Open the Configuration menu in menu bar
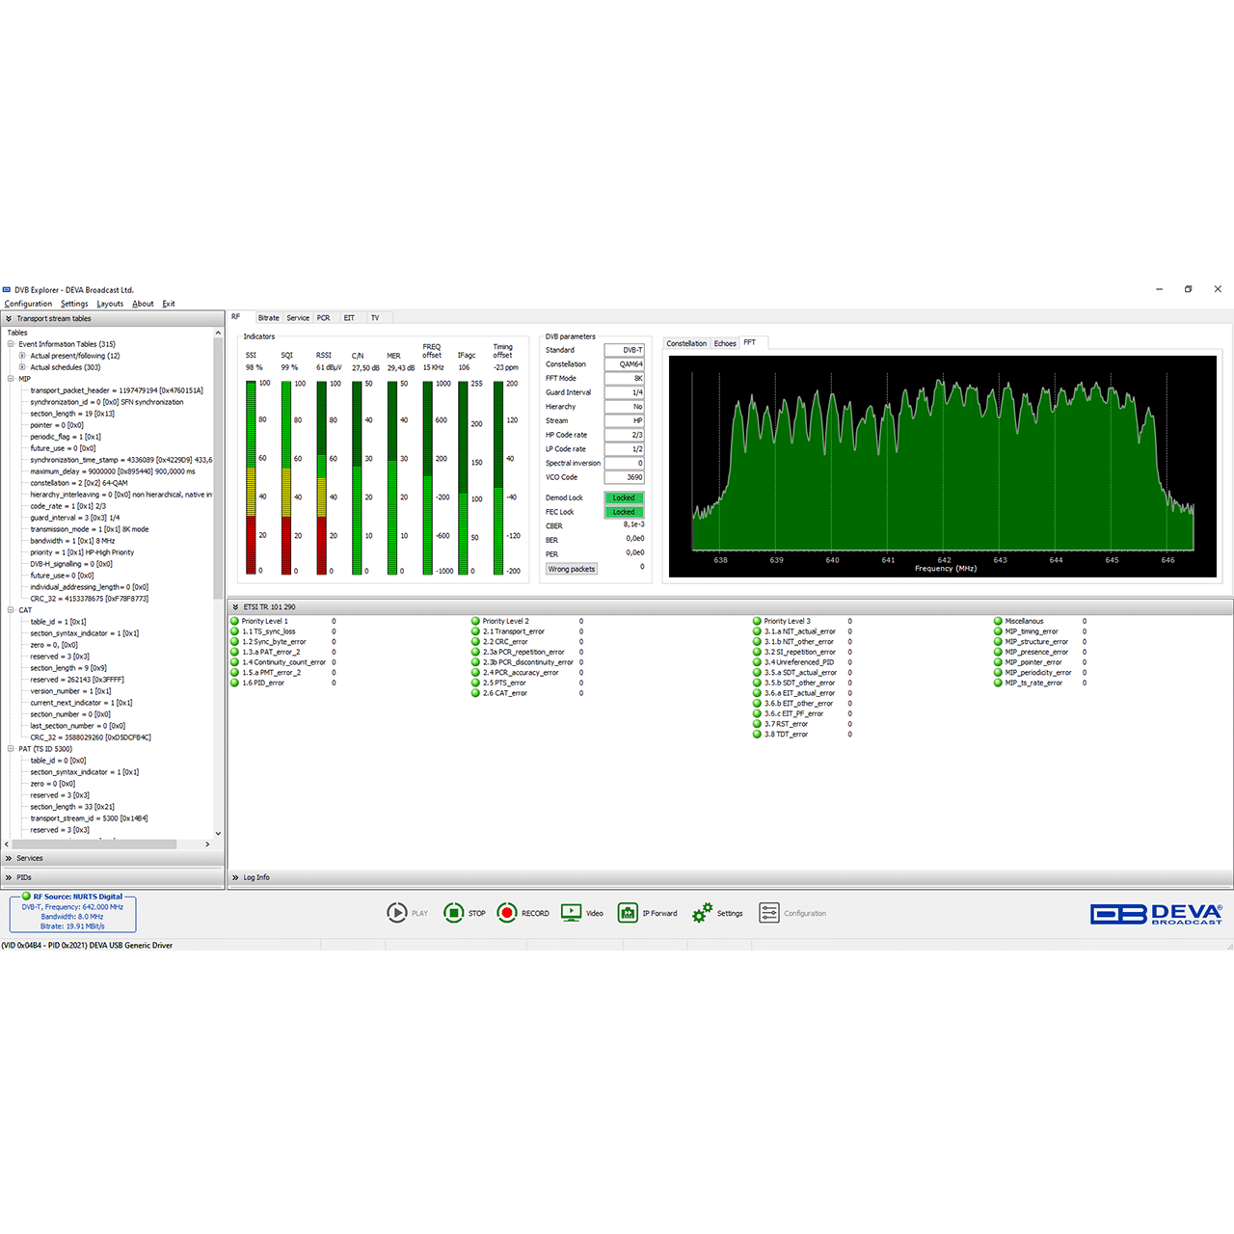 point(28,304)
